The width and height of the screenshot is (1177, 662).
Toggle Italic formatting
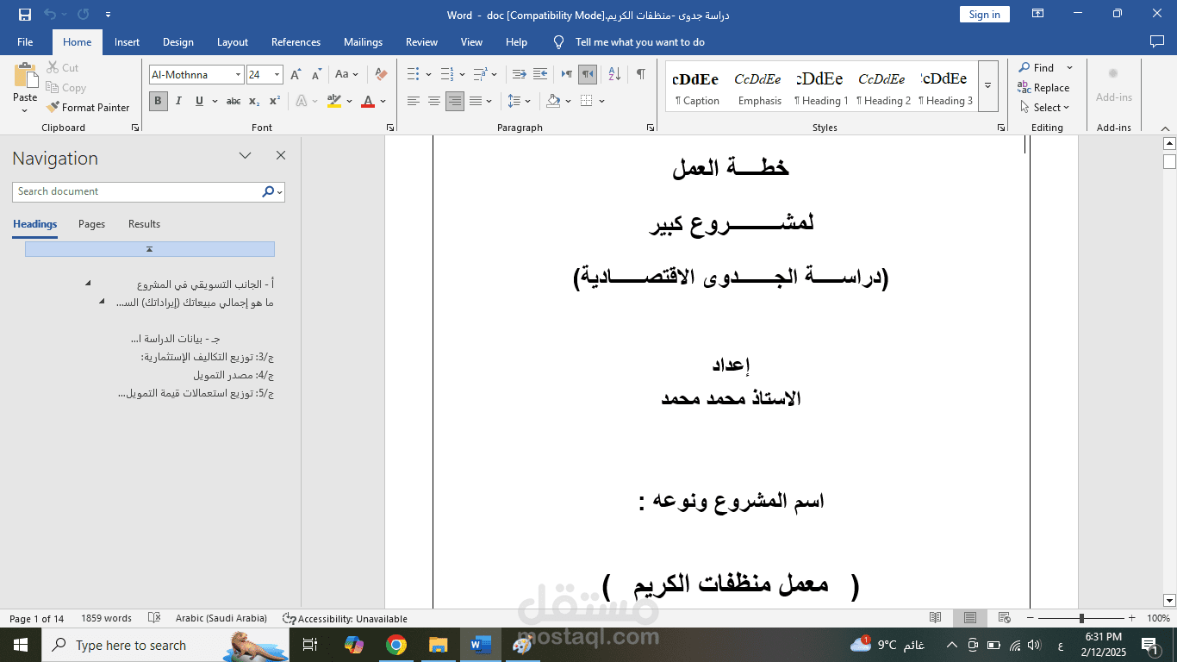point(178,101)
